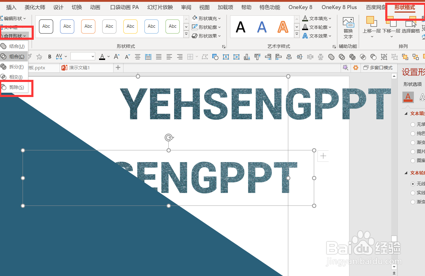Collapse the text fill section triangle
Image resolution: width=425 pixels, height=276 pixels.
406,114
